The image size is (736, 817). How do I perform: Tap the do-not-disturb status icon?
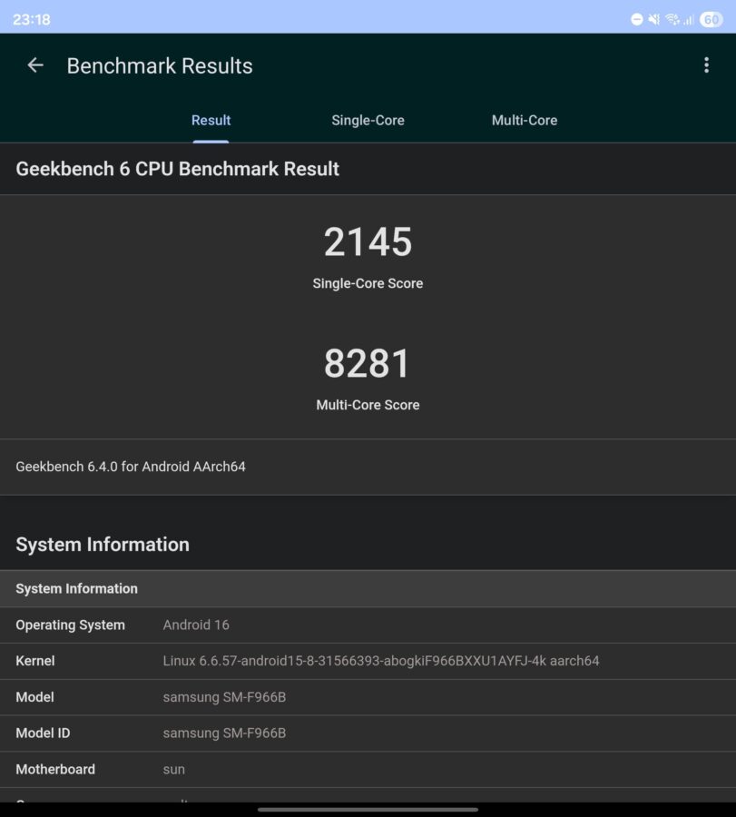click(x=636, y=20)
